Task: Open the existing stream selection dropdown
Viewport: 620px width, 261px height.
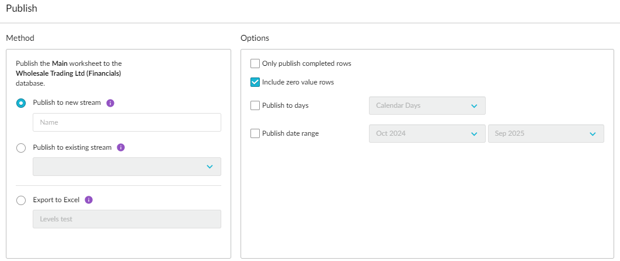Action: pos(127,167)
